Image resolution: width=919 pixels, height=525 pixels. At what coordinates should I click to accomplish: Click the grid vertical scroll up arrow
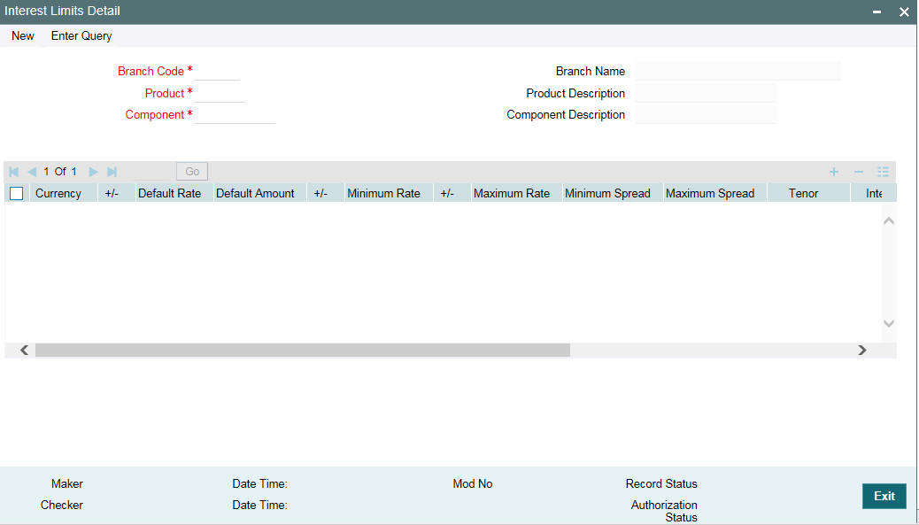pyautogui.click(x=889, y=221)
